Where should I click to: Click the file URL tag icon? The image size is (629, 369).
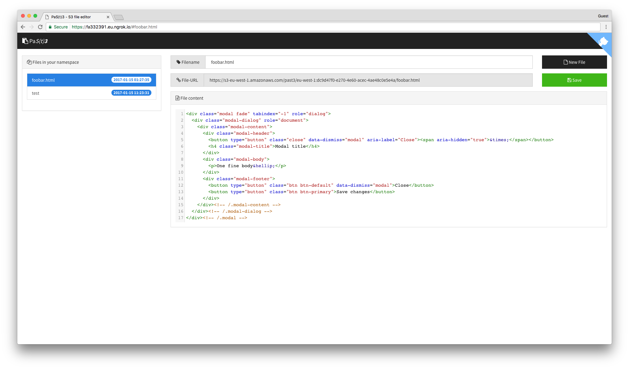coord(179,80)
